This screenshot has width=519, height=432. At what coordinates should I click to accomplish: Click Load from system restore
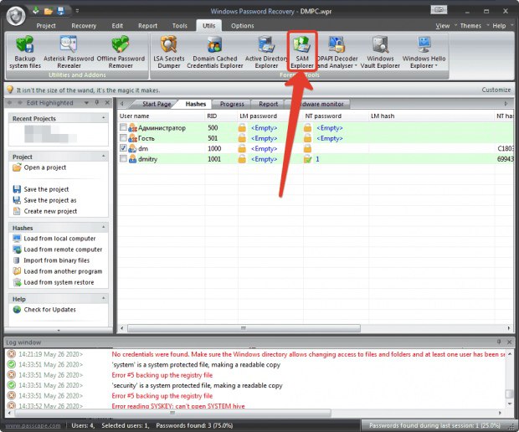coord(54,282)
